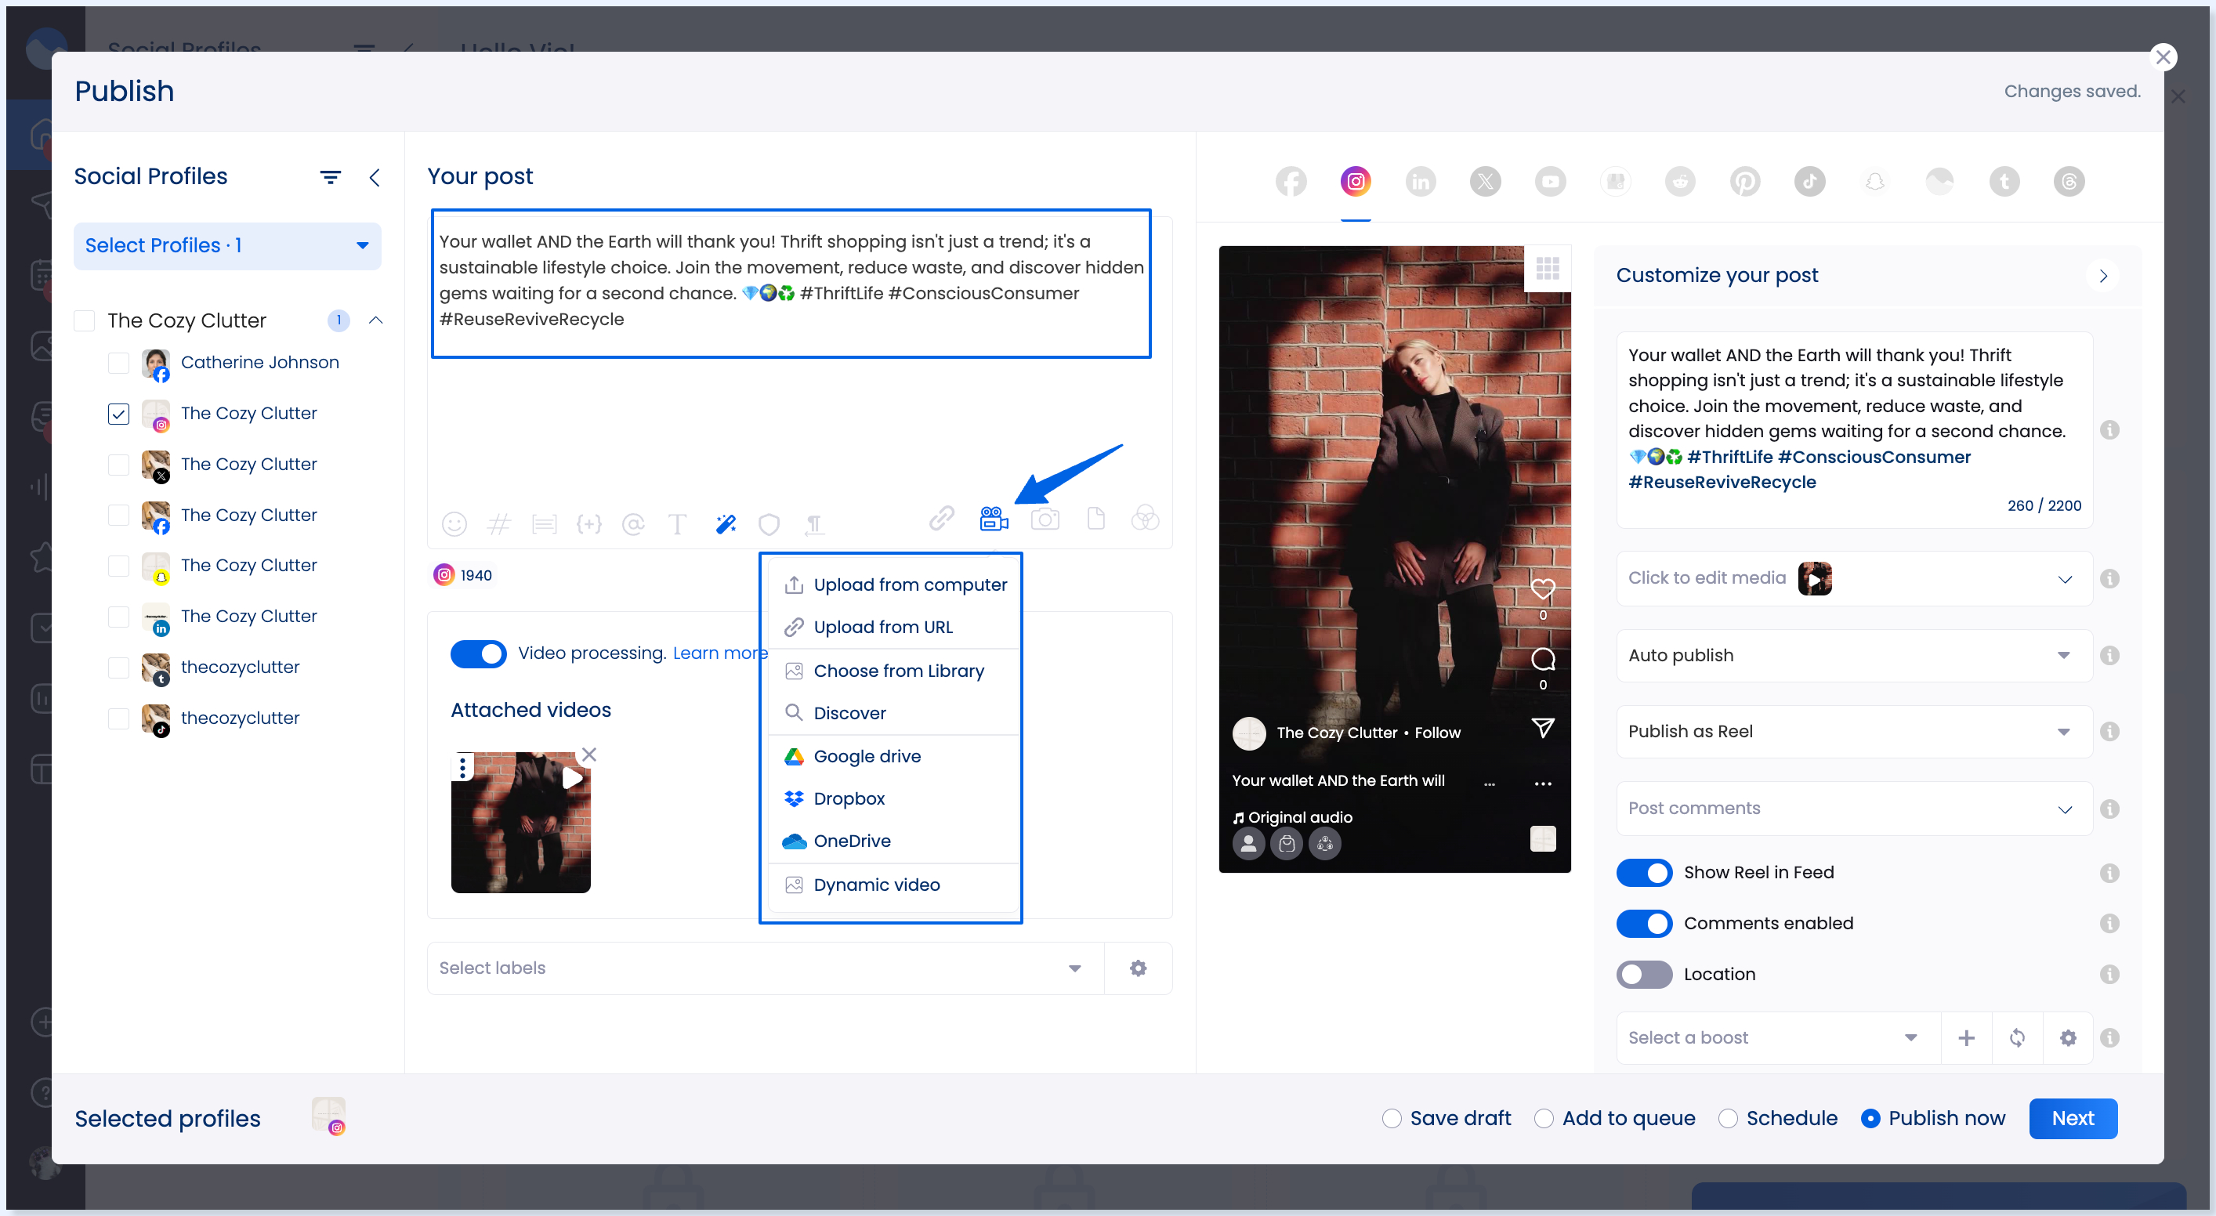Open text formatting T icon
This screenshot has width=2216, height=1216.
pos(678,523)
